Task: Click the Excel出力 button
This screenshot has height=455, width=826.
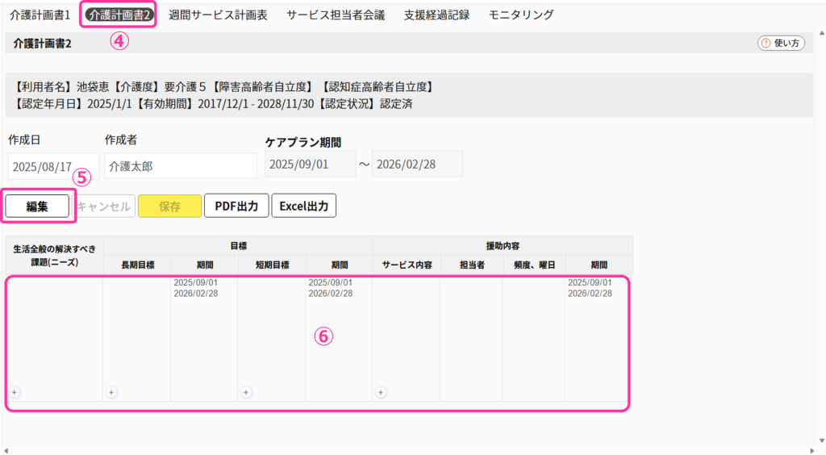Action: tap(304, 206)
